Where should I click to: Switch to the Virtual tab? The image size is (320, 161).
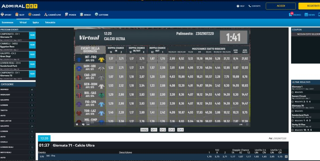[23, 22]
